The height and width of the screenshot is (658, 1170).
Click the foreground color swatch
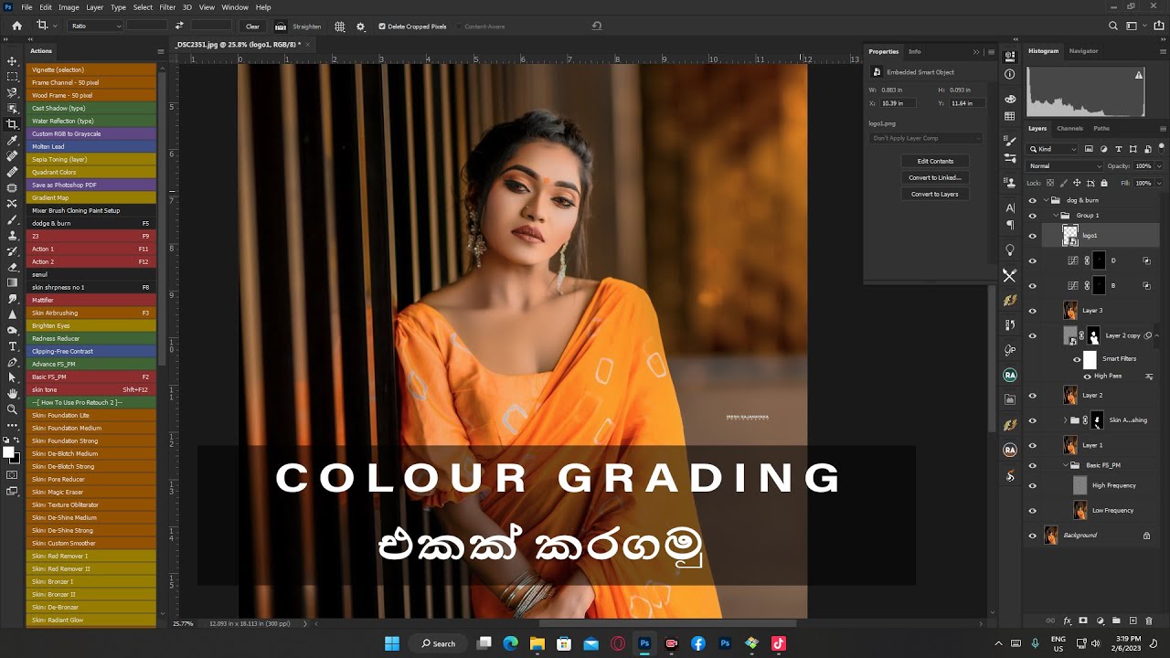click(x=8, y=452)
